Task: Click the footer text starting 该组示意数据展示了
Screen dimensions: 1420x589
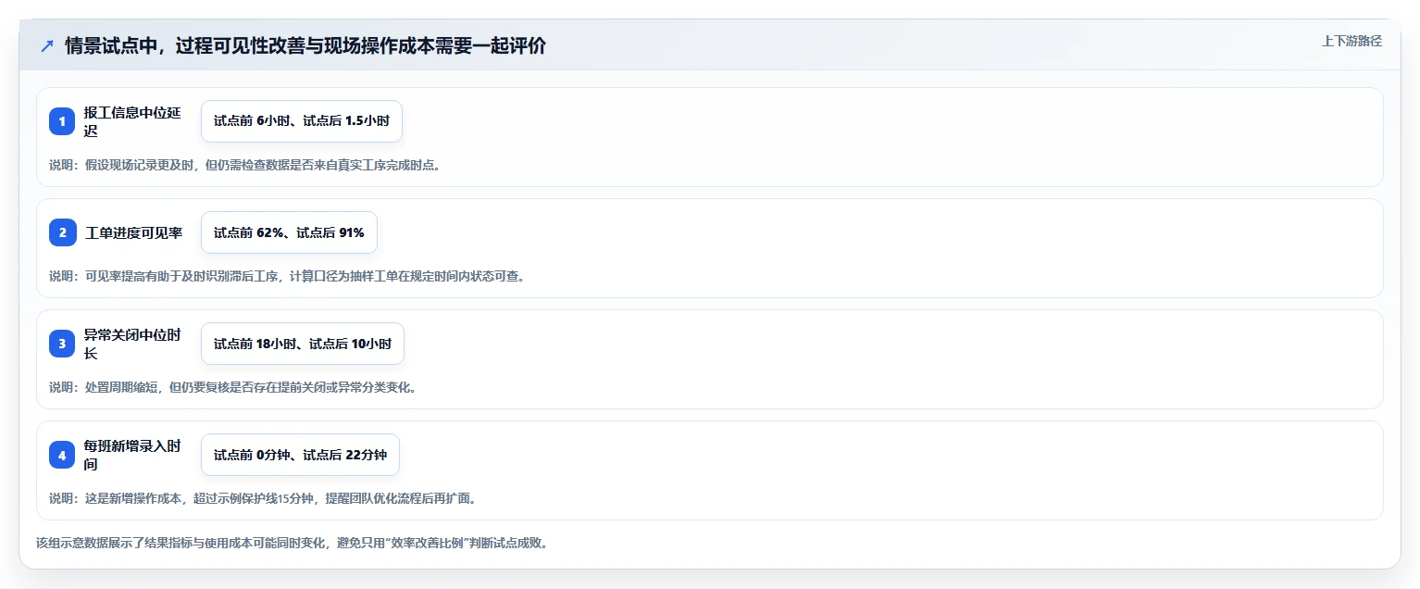Action: (292, 544)
